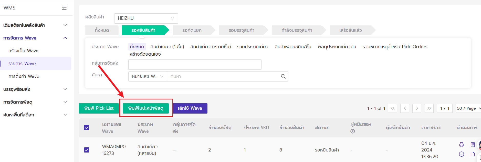
Task: Uncheck the WMA0MP016273 row checkbox
Action: point(87,150)
